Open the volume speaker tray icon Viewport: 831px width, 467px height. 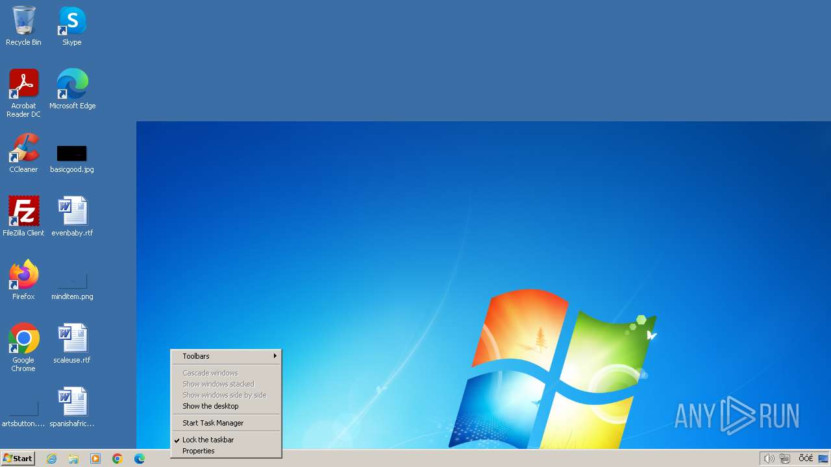point(769,459)
